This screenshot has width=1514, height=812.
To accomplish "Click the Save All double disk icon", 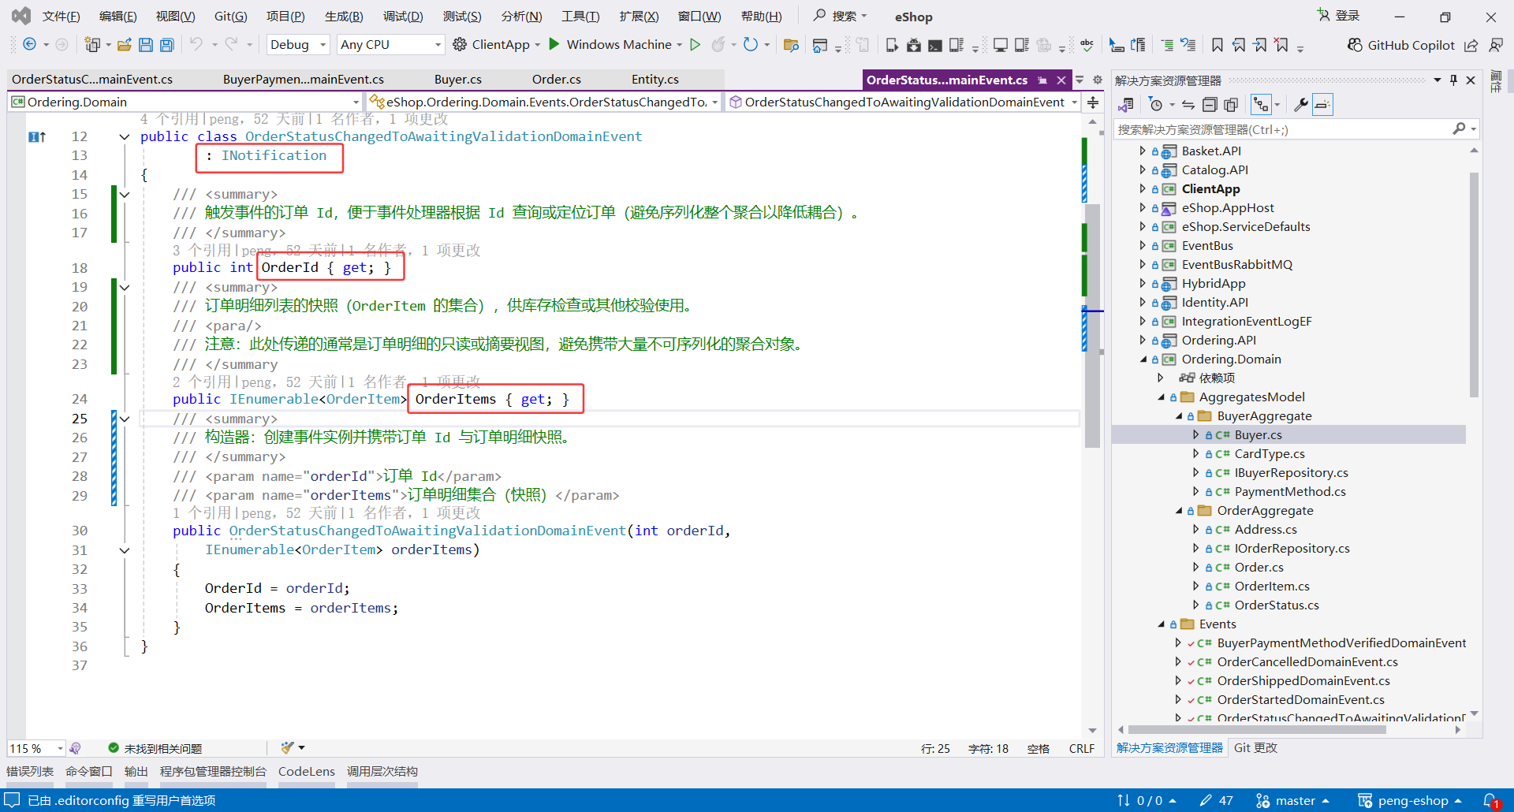I will (x=166, y=45).
